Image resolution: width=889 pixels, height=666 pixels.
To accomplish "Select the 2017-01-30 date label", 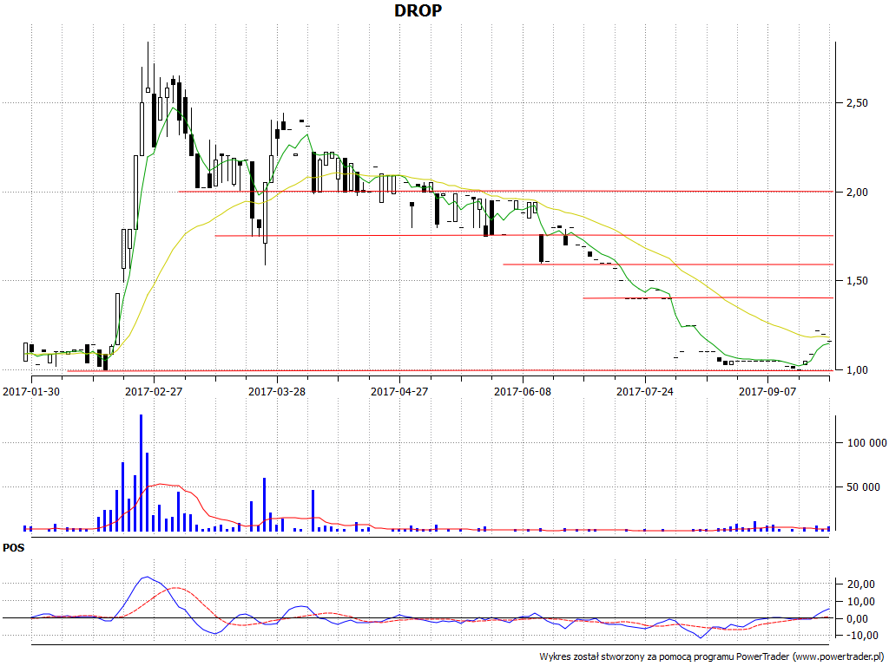I will [31, 391].
